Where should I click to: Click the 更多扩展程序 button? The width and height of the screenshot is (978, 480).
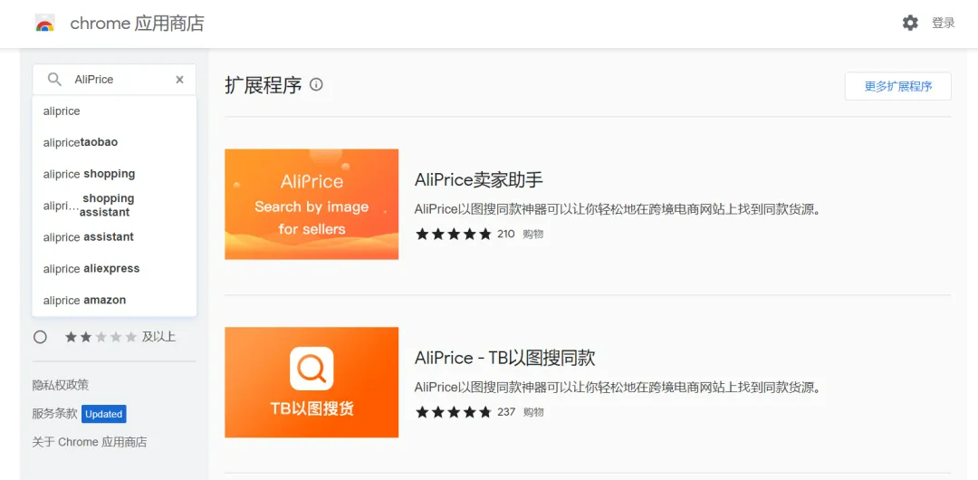[897, 86]
